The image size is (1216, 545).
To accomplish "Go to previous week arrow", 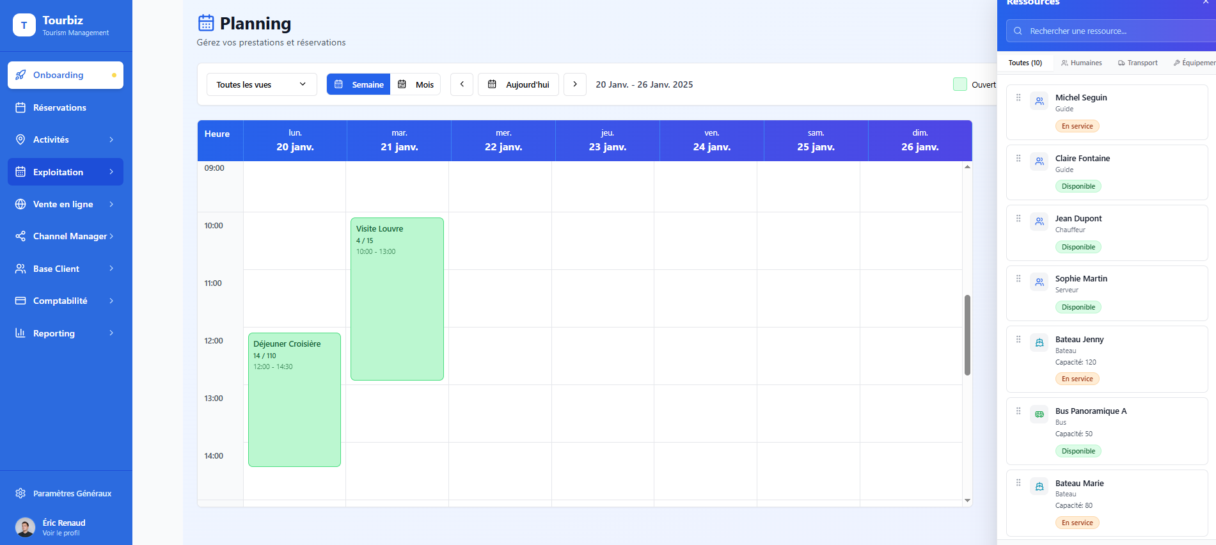I will pos(462,84).
